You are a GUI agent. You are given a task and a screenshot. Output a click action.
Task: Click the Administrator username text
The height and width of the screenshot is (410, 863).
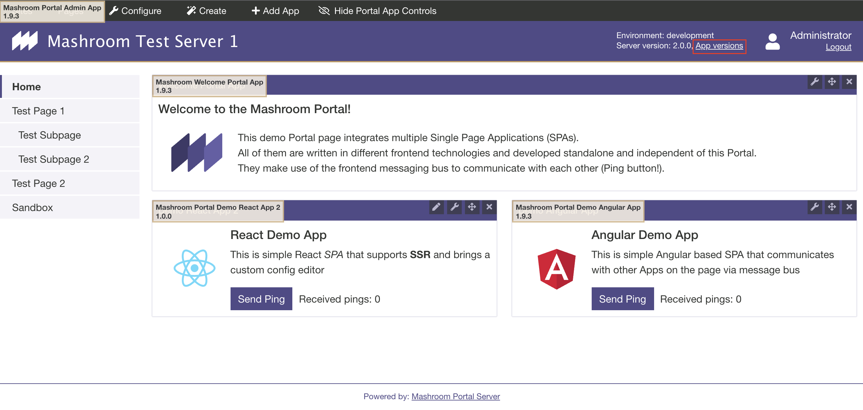click(x=820, y=35)
